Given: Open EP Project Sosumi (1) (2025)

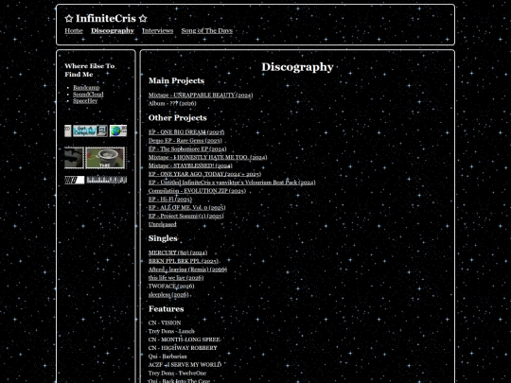Looking at the screenshot, I should click(x=185, y=216).
